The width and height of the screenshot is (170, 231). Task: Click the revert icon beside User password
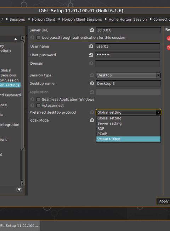(x=91, y=55)
